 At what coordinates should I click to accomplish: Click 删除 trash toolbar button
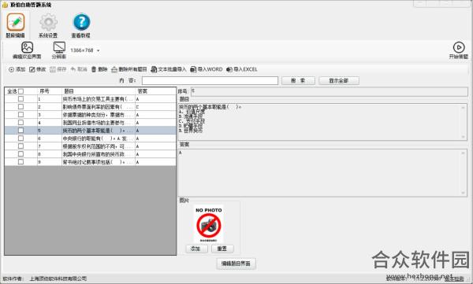[x=99, y=69]
